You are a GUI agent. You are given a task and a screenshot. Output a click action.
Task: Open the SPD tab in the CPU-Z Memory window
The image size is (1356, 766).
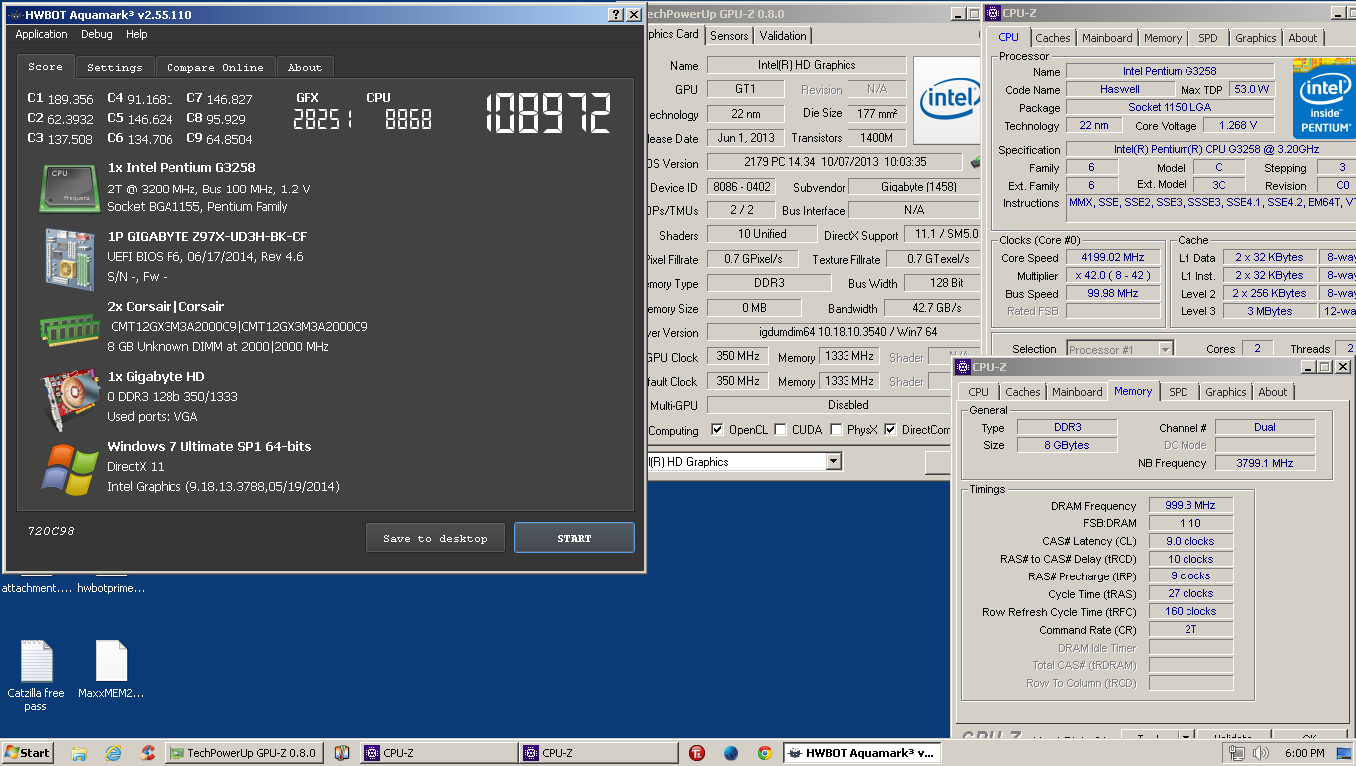(x=1179, y=392)
